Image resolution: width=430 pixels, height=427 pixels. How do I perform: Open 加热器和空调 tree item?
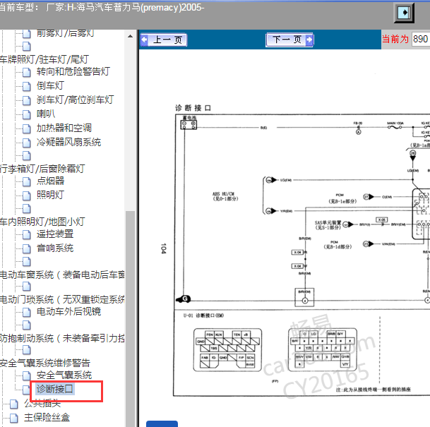click(64, 128)
